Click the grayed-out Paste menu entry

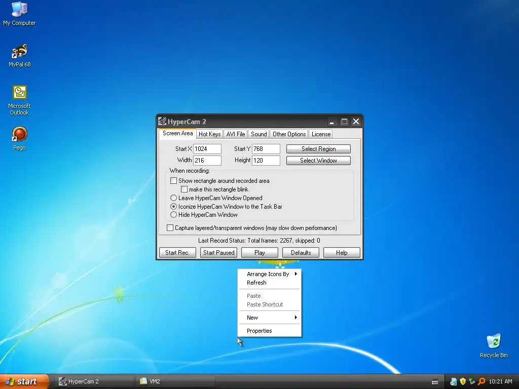pyautogui.click(x=270, y=296)
